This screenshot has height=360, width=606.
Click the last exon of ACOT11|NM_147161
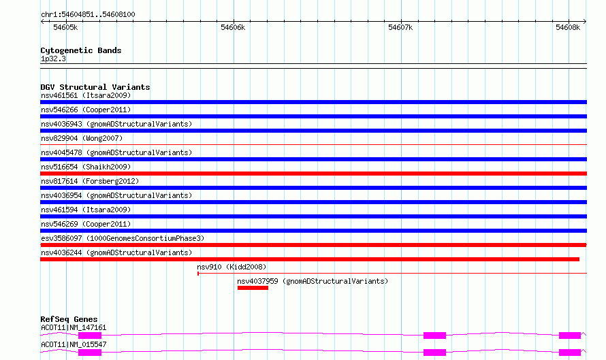point(570,336)
